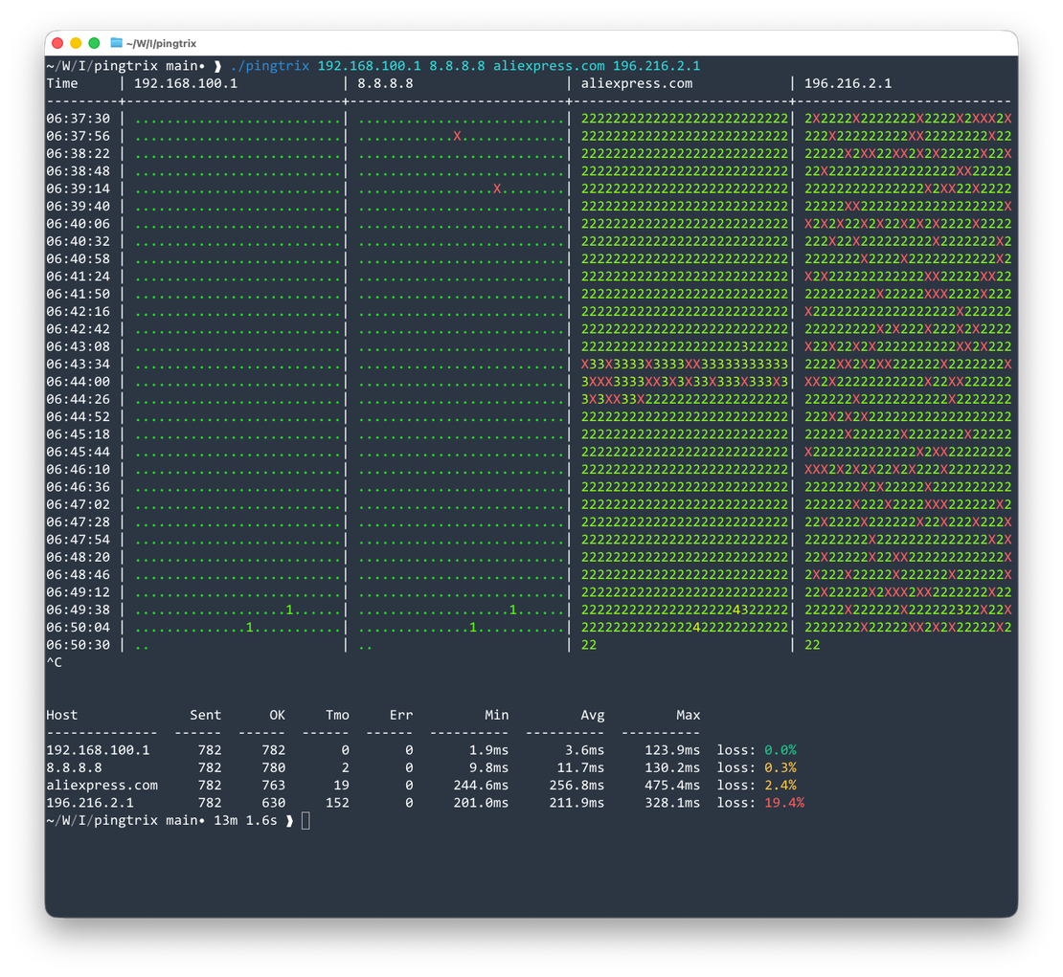Click the 196.216.2.1 column header in the ping grid
Viewport: 1063px width, 977px height.
click(848, 83)
